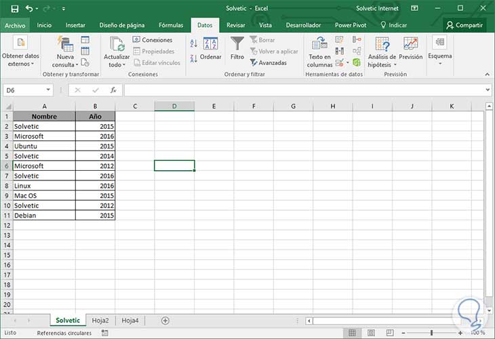
Task: Switch to Normal view in status bar
Action: (352, 333)
